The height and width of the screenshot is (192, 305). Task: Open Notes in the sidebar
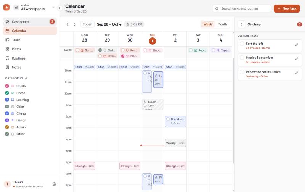click(x=30, y=68)
